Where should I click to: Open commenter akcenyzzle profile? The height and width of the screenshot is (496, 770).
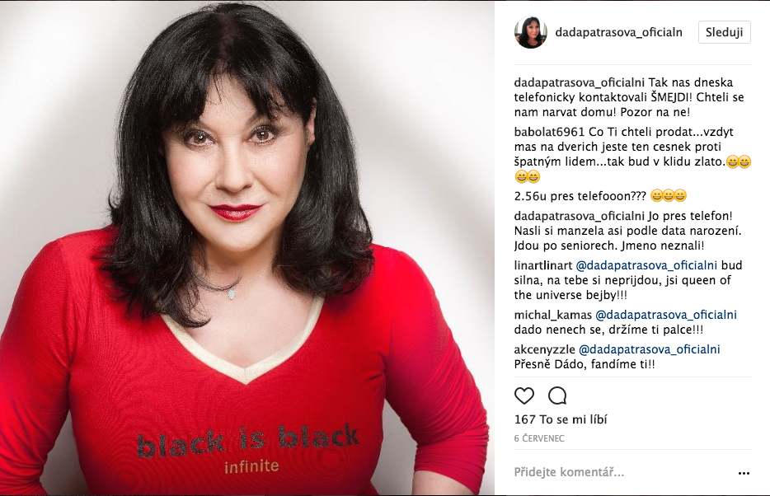coord(545,349)
